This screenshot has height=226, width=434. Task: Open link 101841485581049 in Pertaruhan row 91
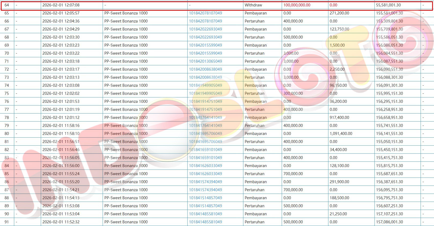pyautogui.click(x=205, y=222)
